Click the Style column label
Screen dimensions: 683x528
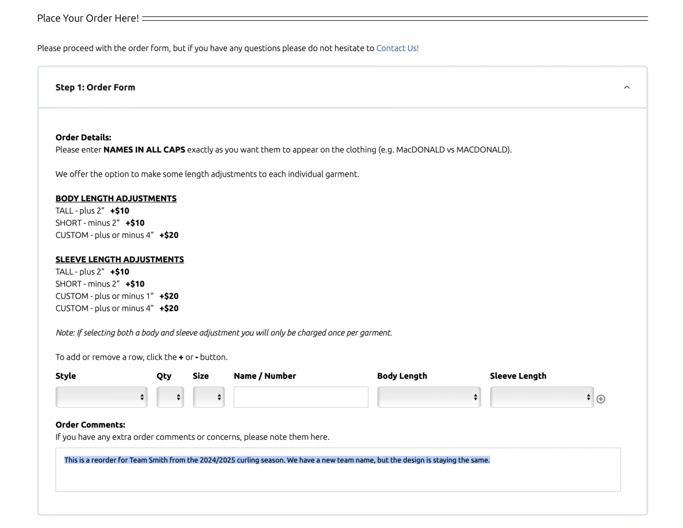click(66, 376)
